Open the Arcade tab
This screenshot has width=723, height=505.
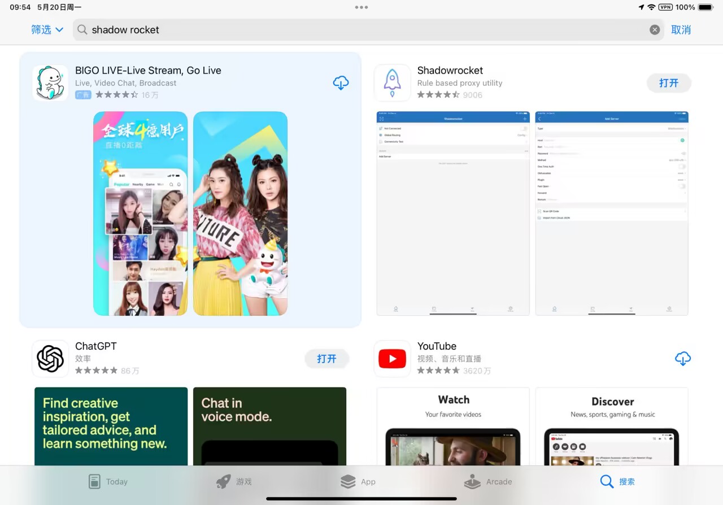(x=488, y=482)
